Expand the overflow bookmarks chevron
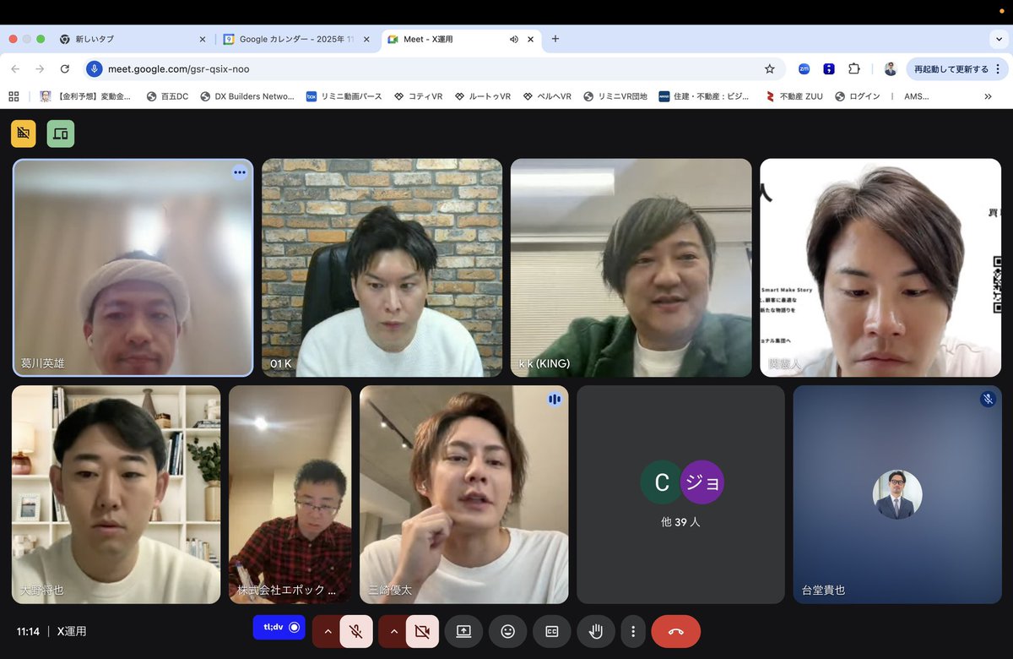 tap(988, 95)
